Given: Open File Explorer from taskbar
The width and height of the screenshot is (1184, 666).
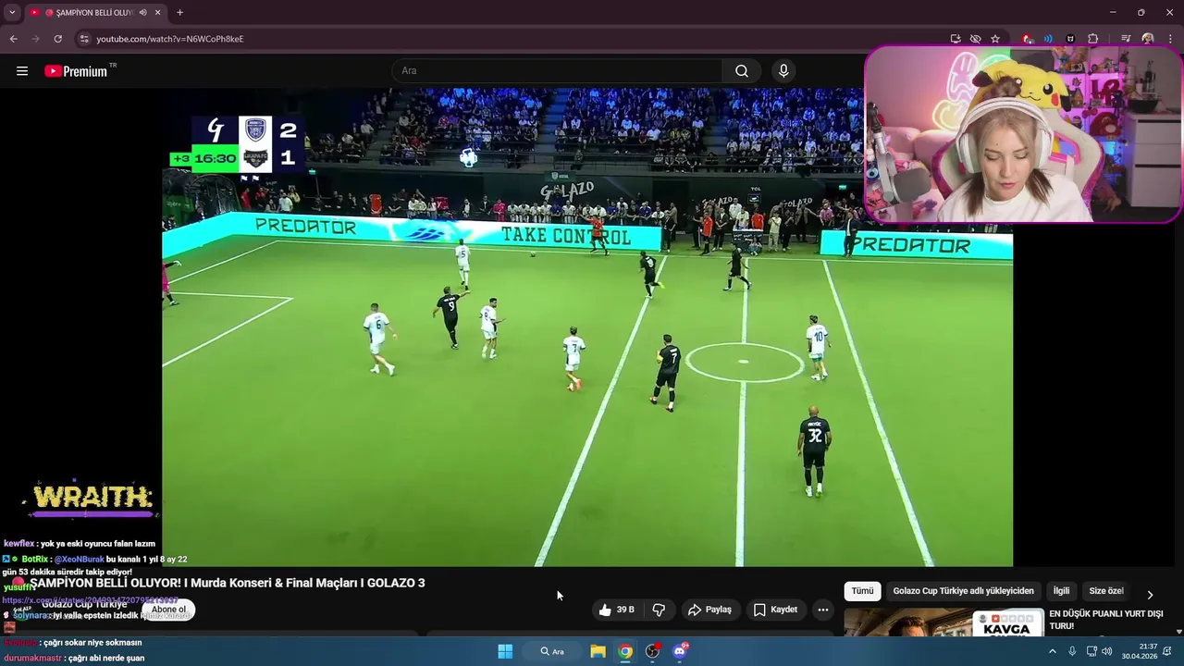Looking at the screenshot, I should coord(598,651).
